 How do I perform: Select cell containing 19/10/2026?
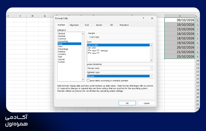180,43
